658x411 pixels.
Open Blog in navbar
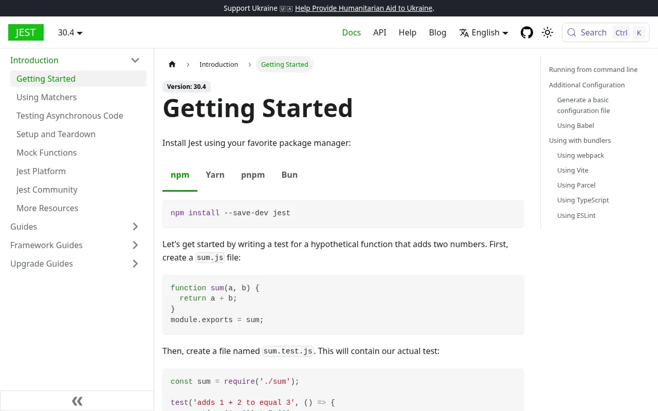pyautogui.click(x=437, y=32)
